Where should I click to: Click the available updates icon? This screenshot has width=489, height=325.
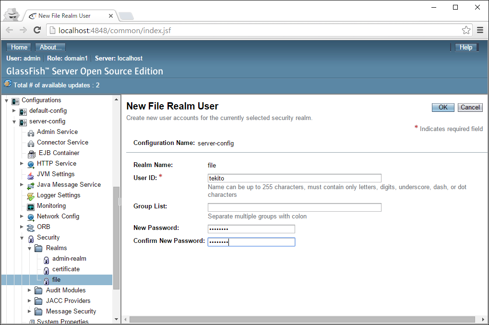click(x=8, y=84)
